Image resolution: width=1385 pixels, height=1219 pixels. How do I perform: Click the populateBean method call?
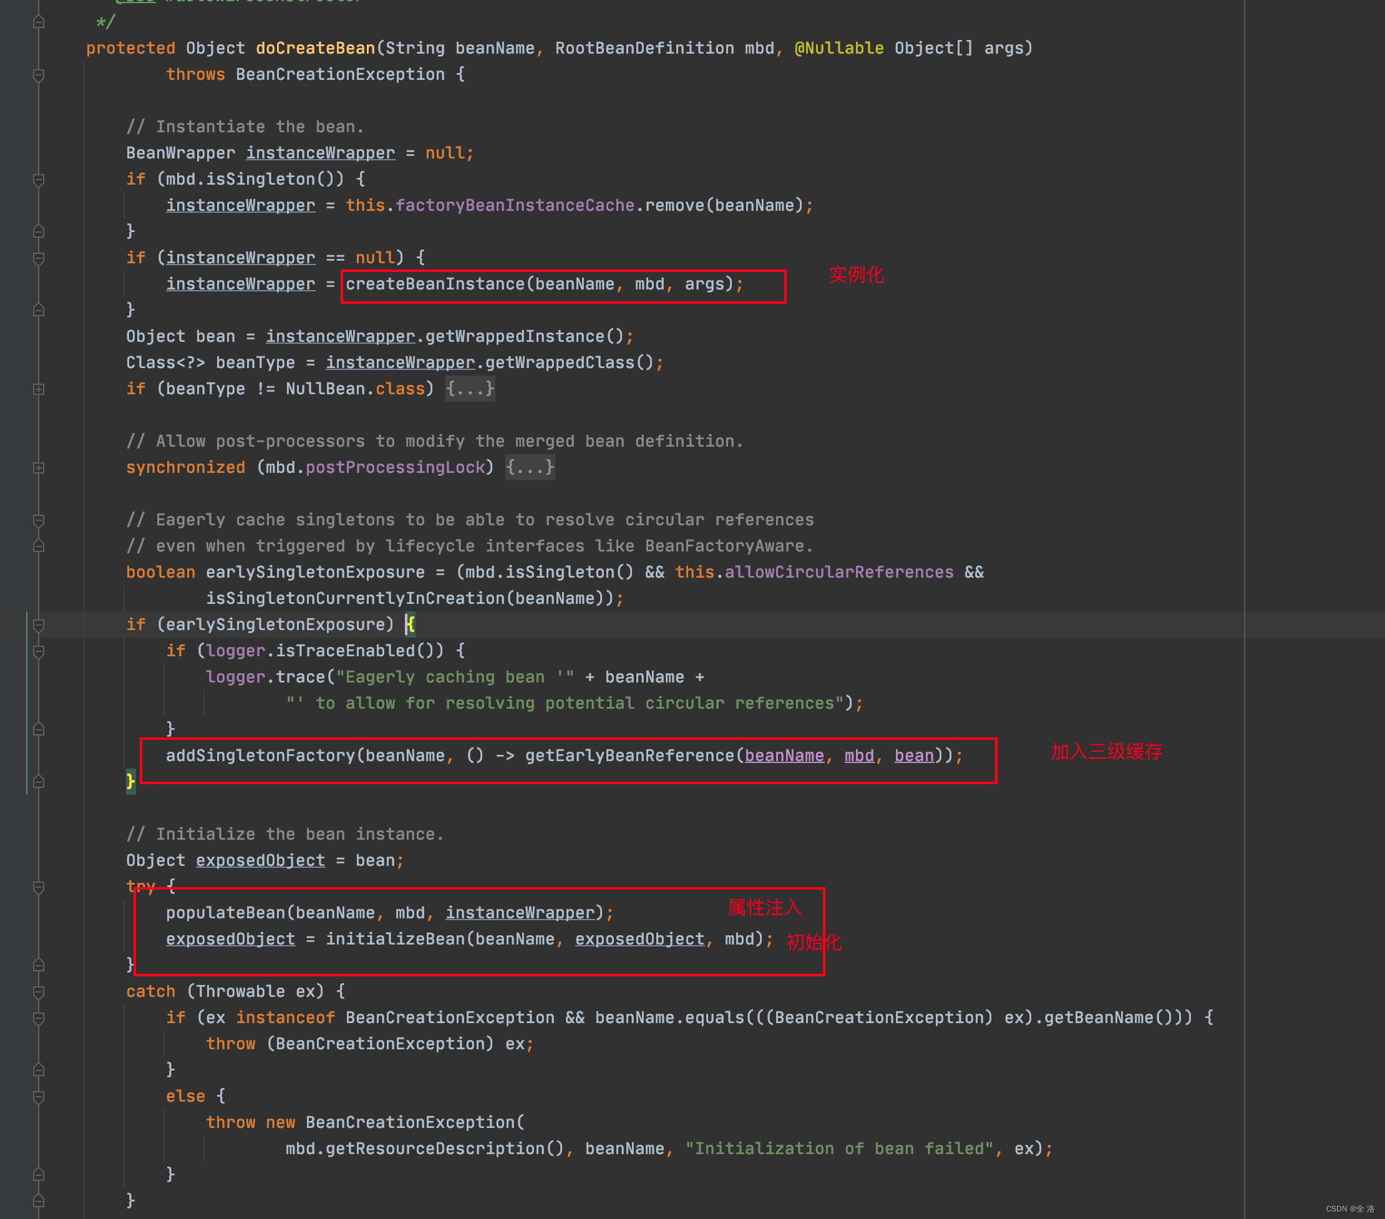tap(226, 913)
